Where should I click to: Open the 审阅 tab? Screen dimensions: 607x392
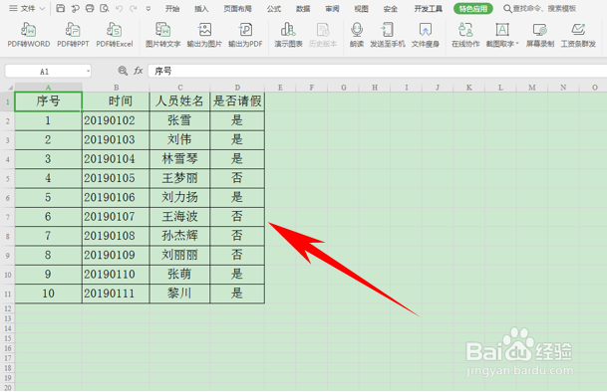pyautogui.click(x=332, y=9)
